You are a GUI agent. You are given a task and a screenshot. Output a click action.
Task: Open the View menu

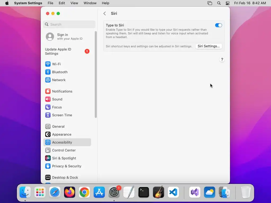pos(74,3)
